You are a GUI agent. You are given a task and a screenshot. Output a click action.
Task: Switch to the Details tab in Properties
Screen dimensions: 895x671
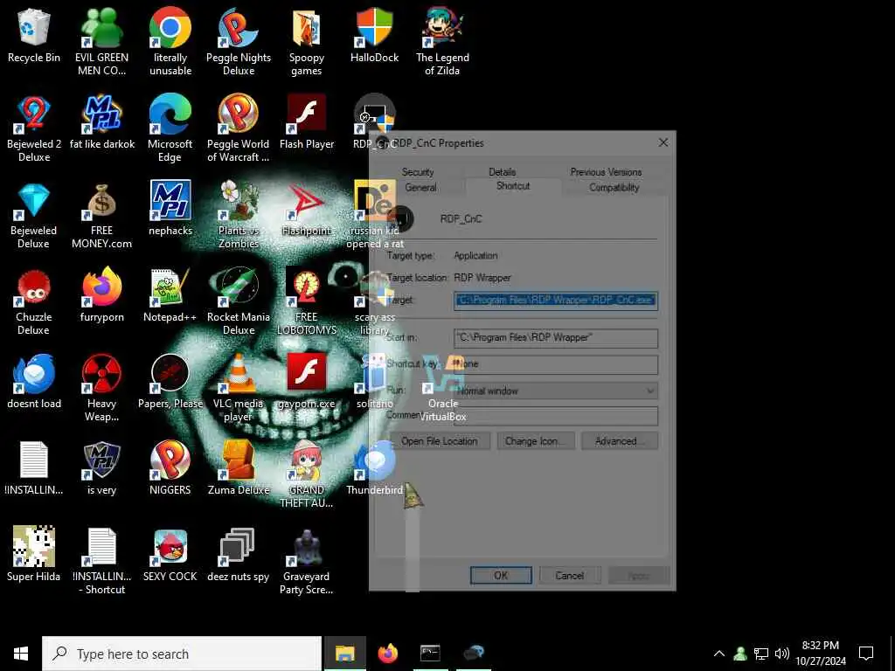click(x=503, y=172)
